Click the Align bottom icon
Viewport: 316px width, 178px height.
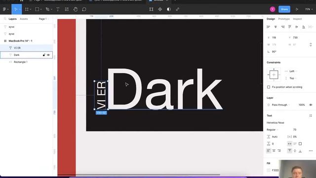click(304, 27)
